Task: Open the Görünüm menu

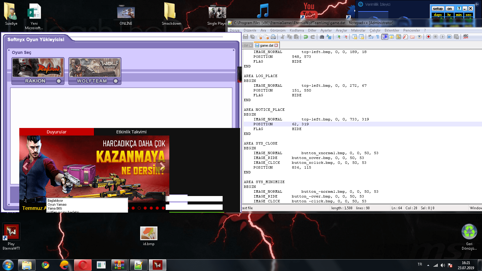Action: [x=278, y=30]
